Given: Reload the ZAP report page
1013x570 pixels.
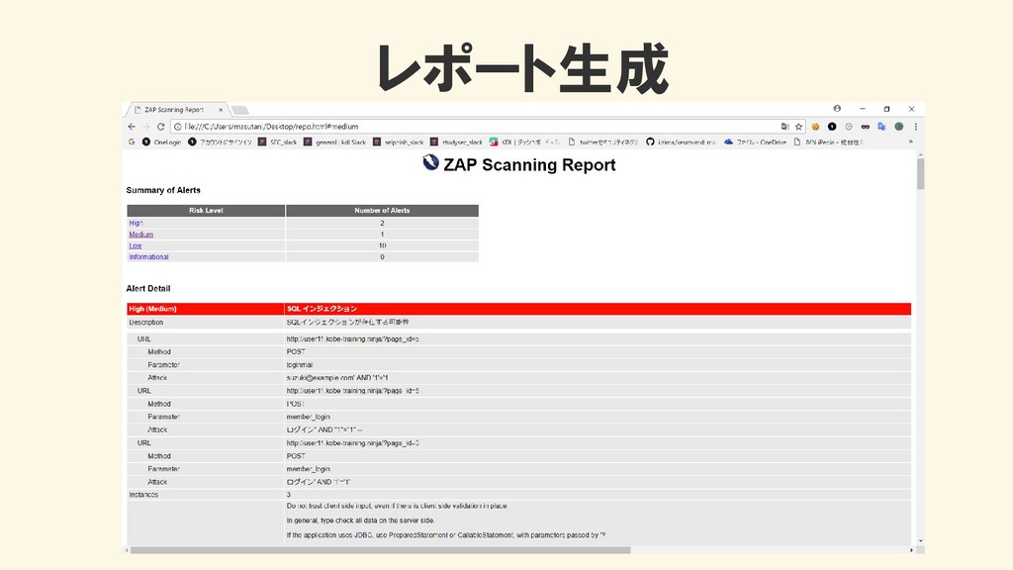Looking at the screenshot, I should pos(161,127).
